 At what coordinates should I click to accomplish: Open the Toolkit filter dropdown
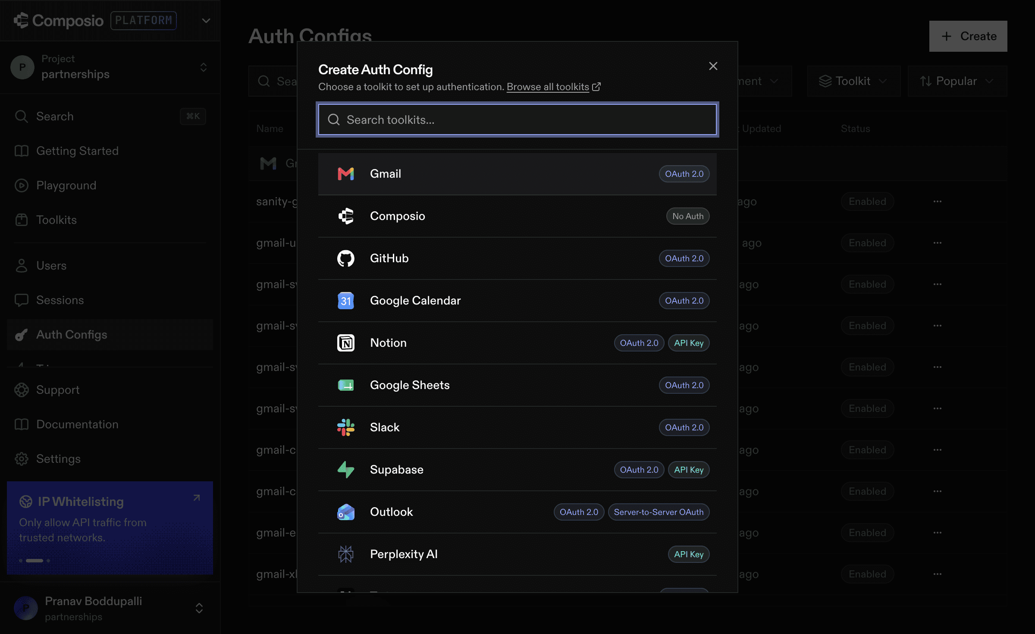click(853, 81)
